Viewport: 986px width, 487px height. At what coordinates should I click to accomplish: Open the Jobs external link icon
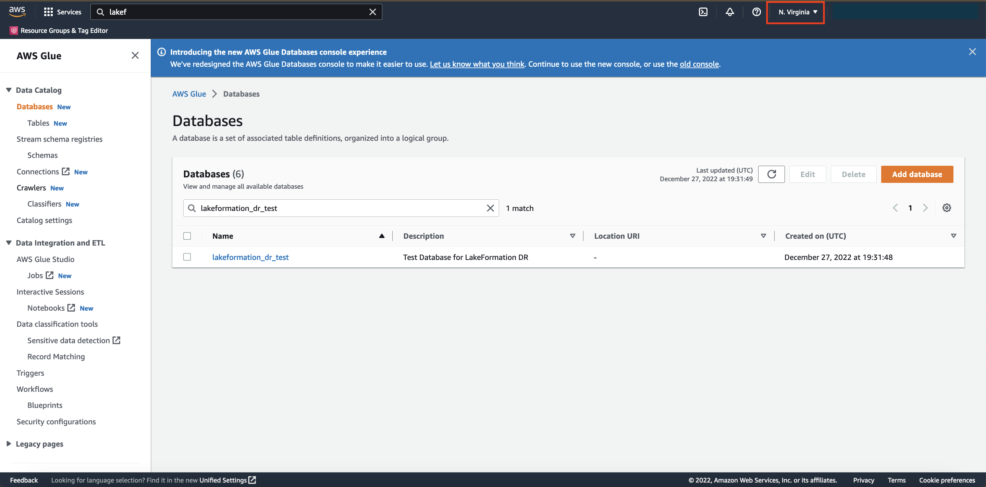[x=50, y=275]
